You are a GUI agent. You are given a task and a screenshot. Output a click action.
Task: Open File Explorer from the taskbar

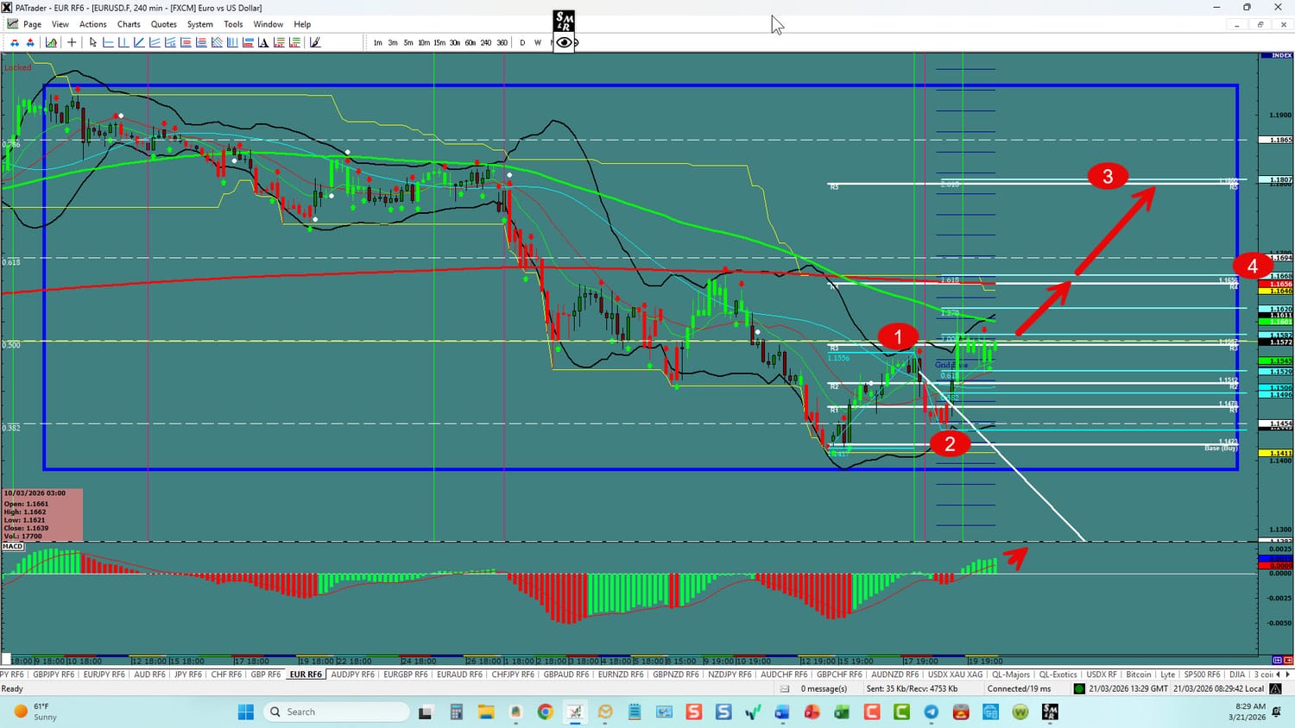click(x=486, y=712)
